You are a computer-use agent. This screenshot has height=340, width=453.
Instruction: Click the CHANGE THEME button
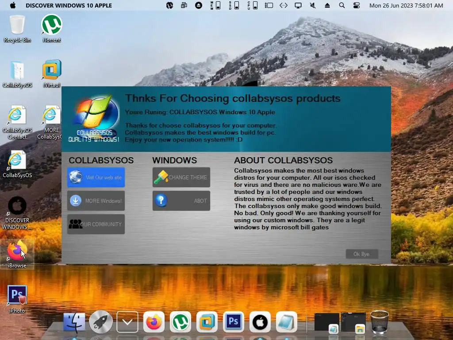pyautogui.click(x=181, y=177)
